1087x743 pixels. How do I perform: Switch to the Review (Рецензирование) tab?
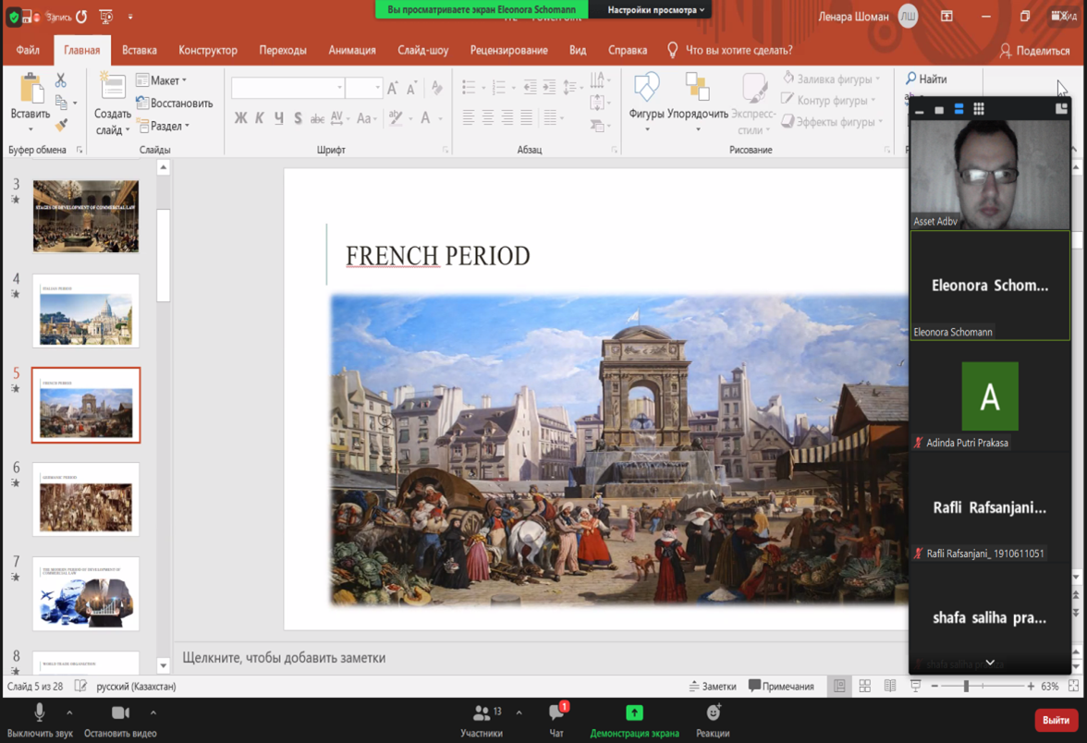click(508, 50)
